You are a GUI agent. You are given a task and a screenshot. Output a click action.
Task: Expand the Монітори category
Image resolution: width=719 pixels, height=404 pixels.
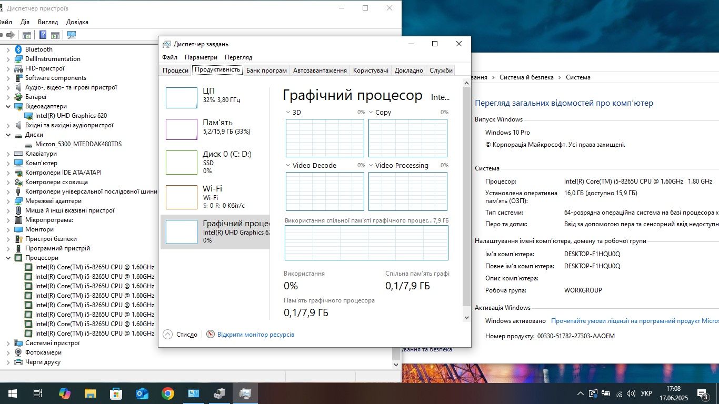8,229
